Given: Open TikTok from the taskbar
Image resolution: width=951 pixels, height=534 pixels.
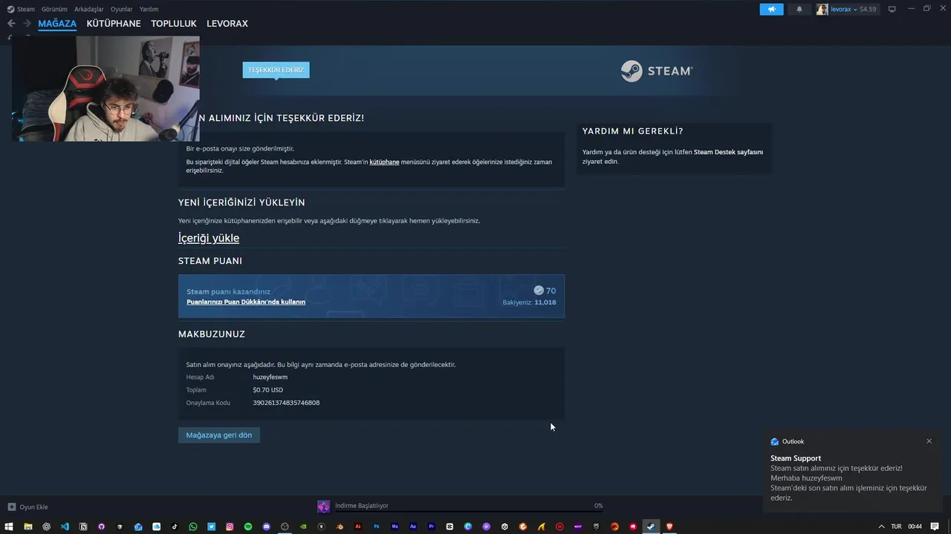Looking at the screenshot, I should click(175, 527).
